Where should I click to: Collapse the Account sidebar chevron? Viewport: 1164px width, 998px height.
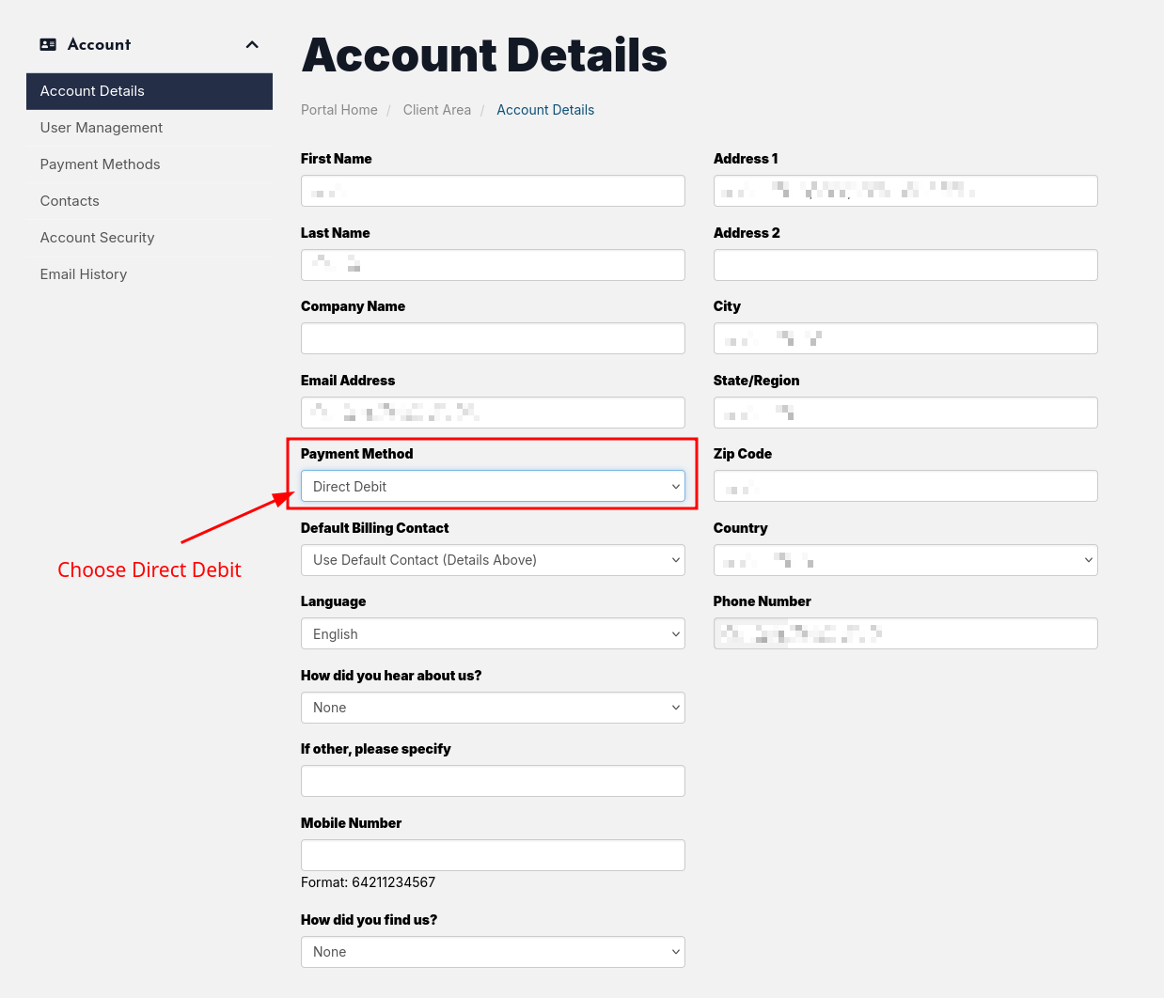(252, 44)
